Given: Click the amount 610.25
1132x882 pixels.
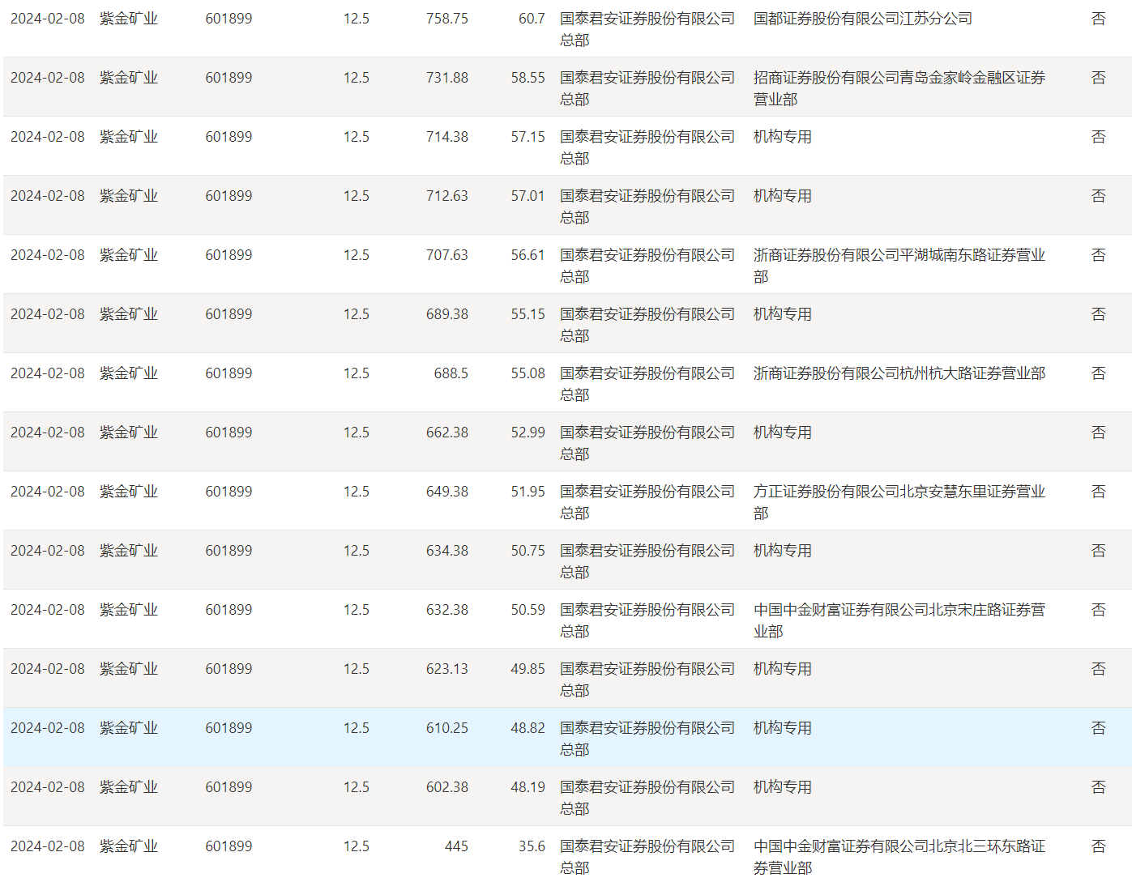Looking at the screenshot, I should tap(447, 728).
